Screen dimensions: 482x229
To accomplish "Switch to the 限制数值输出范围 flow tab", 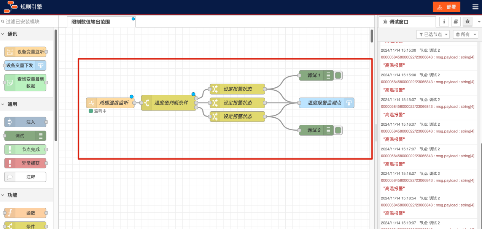I will [x=91, y=22].
